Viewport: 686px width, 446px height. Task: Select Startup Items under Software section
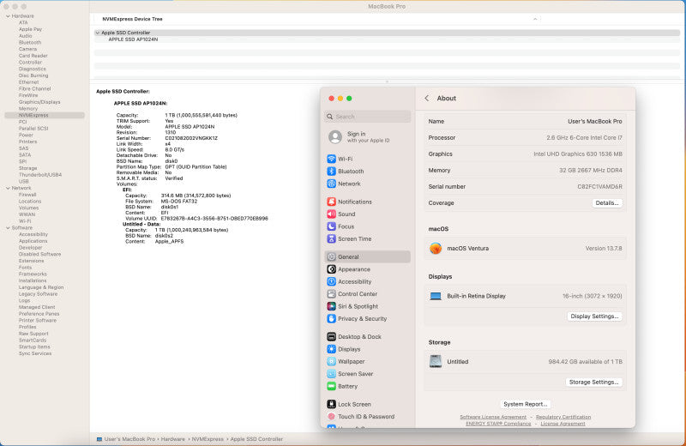pyautogui.click(x=34, y=347)
